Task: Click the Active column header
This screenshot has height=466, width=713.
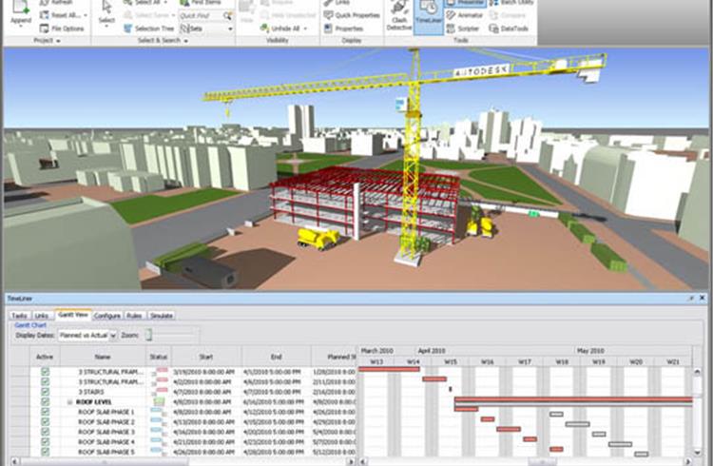Action: (x=45, y=357)
